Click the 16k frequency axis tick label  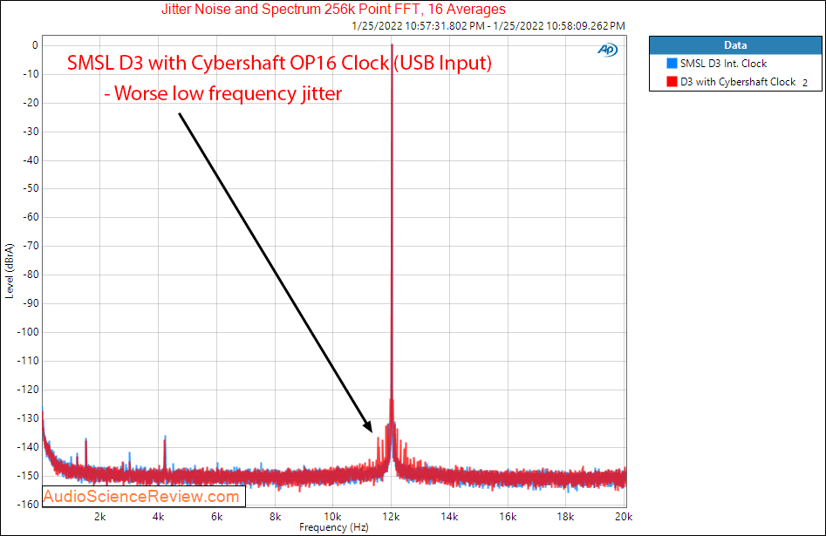pos(508,517)
